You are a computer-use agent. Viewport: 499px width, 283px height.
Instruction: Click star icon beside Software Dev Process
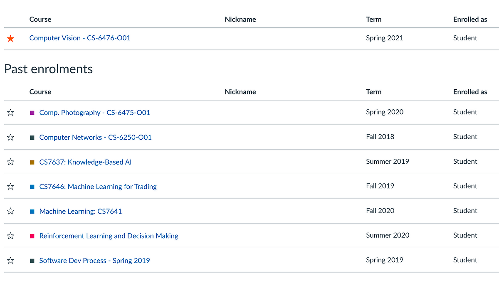click(x=10, y=261)
